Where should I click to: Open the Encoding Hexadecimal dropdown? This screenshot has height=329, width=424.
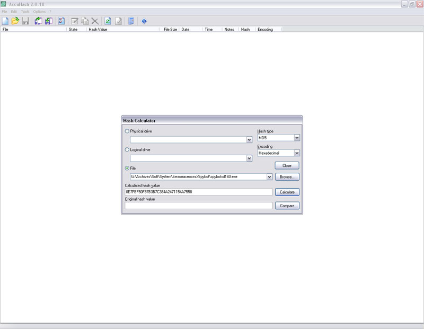[297, 153]
